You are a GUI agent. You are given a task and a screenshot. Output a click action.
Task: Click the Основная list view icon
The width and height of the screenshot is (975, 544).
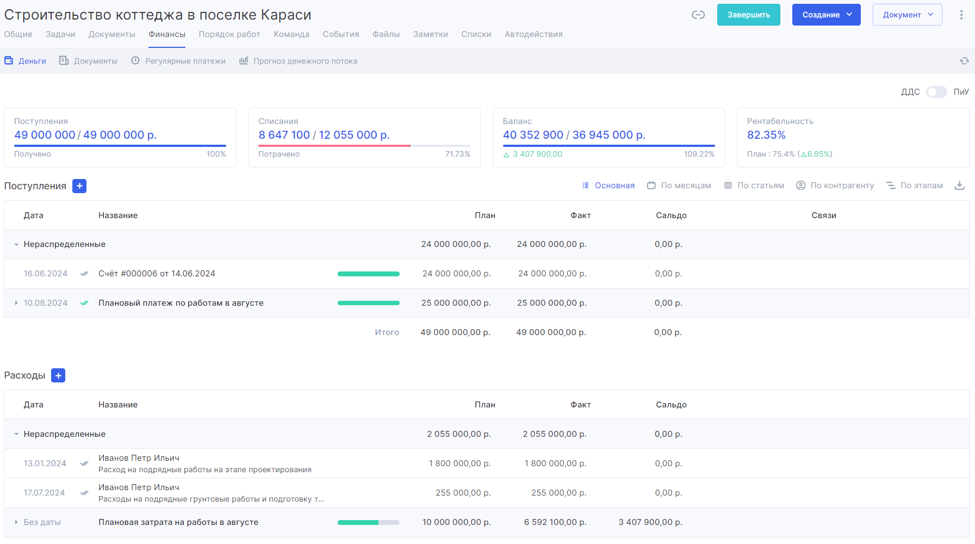pos(586,186)
